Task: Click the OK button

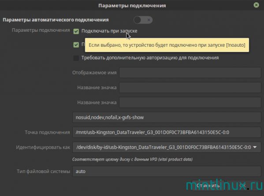Action: (x=243, y=185)
